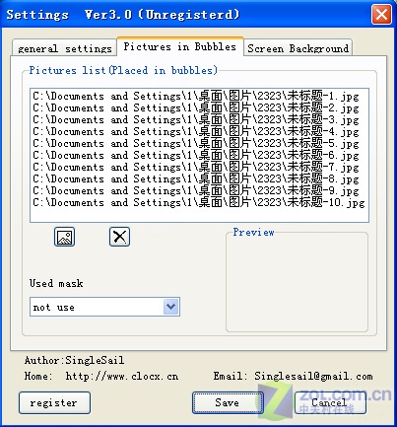Image resolution: width=397 pixels, height=427 pixels.
Task: Select 未标题-7.jpg list entry
Action: click(x=196, y=167)
